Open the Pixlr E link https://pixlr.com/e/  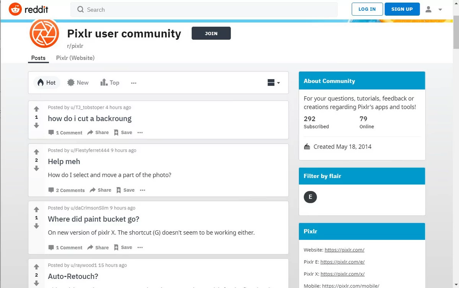[343, 262]
